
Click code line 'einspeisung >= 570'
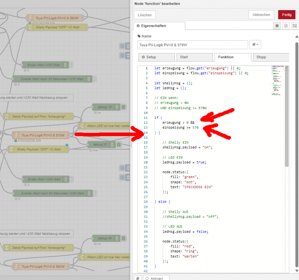[180, 127]
